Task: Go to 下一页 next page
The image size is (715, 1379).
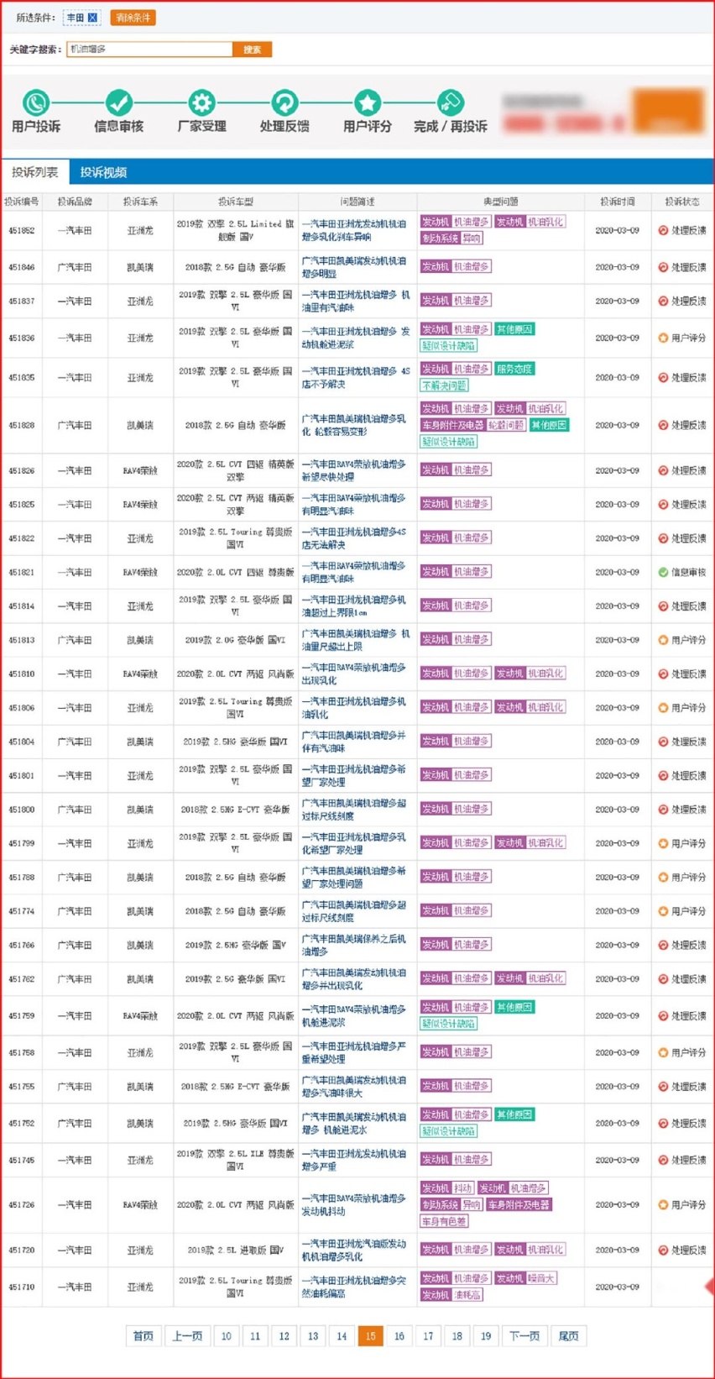Action: tap(525, 1336)
